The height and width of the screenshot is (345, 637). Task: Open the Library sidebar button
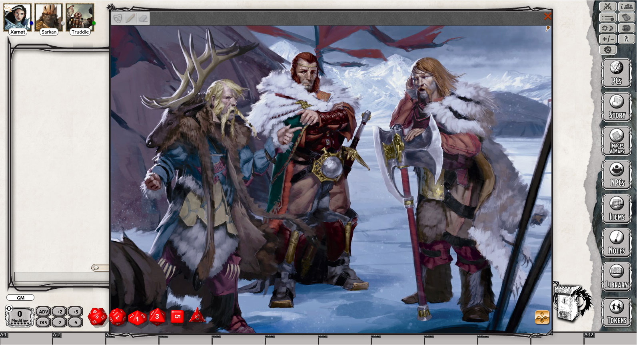(617, 277)
